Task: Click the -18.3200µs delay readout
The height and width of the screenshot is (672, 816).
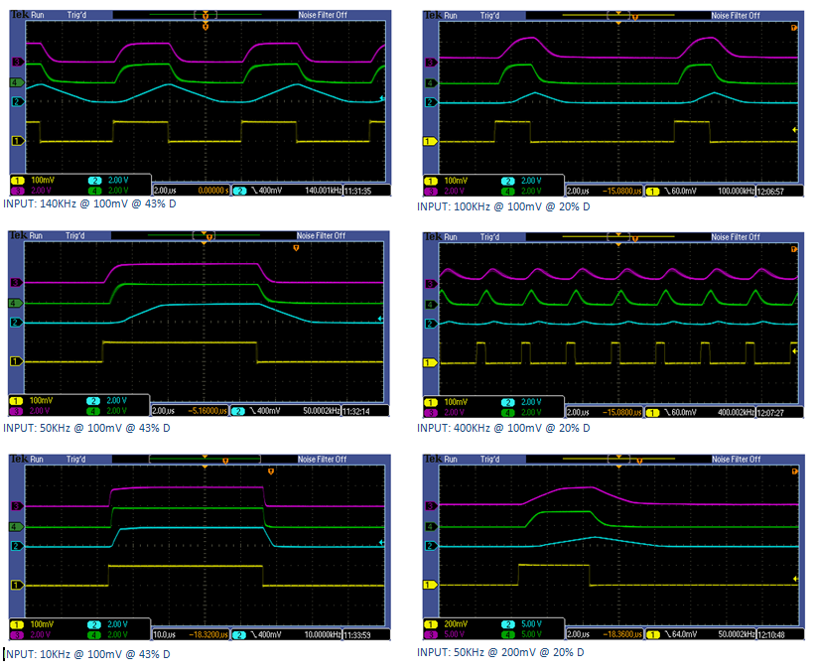Action: pos(208,634)
